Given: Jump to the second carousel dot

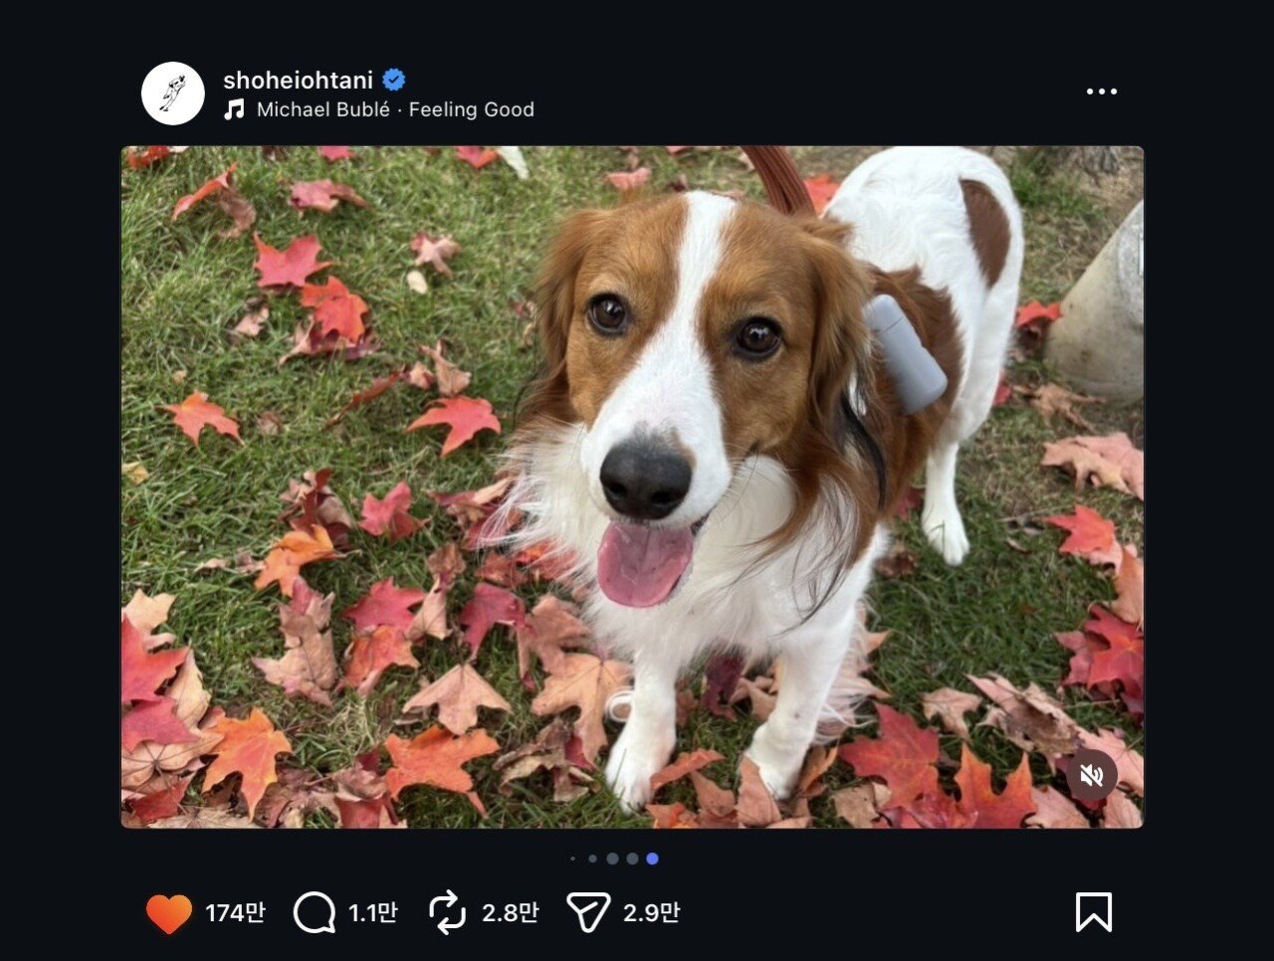Looking at the screenshot, I should click(592, 859).
